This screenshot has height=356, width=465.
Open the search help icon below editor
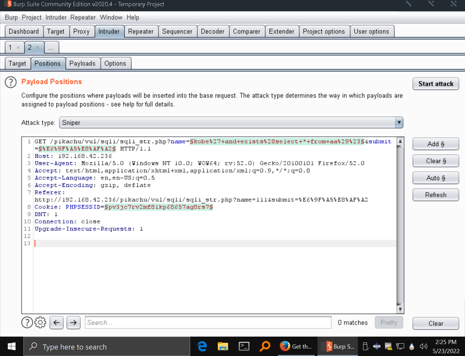click(27, 322)
